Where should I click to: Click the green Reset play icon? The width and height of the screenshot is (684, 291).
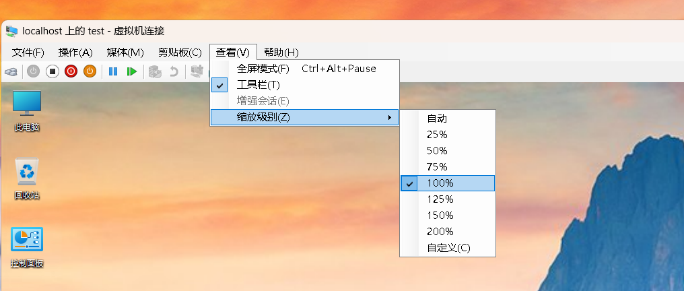pyautogui.click(x=132, y=71)
